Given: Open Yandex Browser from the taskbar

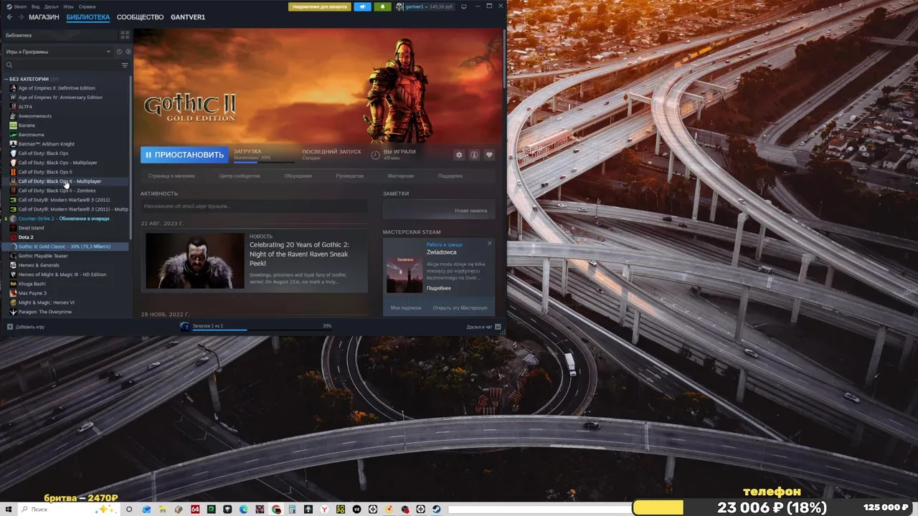Looking at the screenshot, I should pos(324,509).
